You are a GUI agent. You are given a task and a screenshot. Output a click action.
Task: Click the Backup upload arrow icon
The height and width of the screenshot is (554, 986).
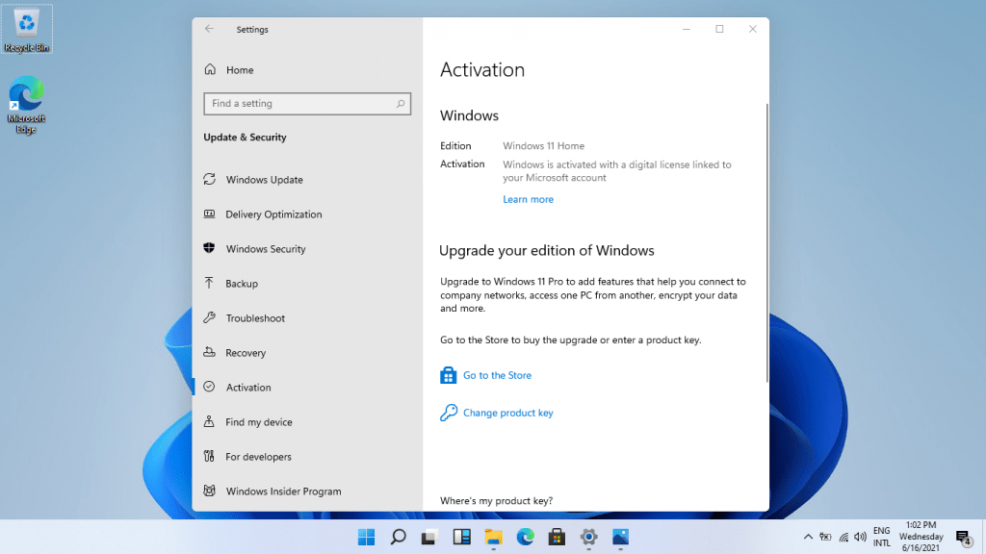click(209, 284)
